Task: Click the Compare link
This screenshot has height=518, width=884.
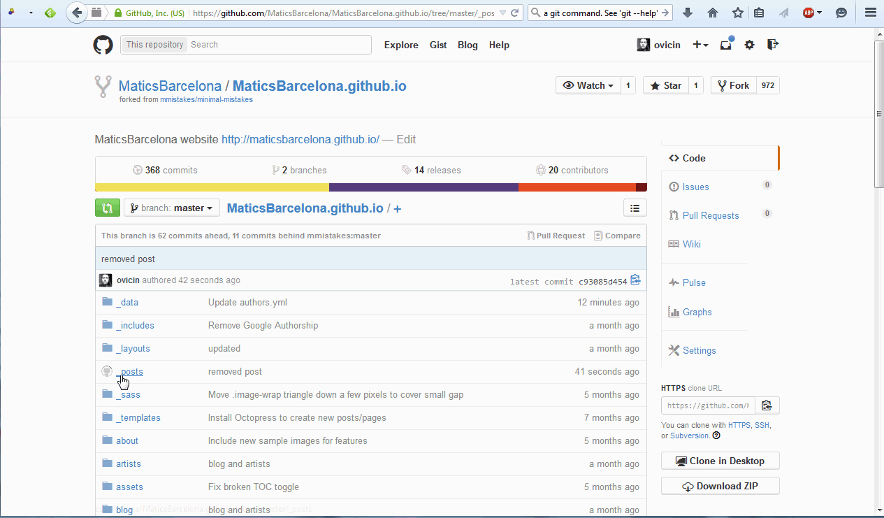Action: click(x=617, y=236)
